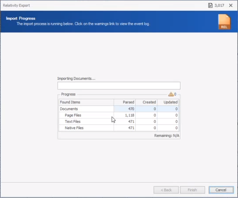The image size is (238, 198).
Task: Select the Page Files row
Action: 119,115
